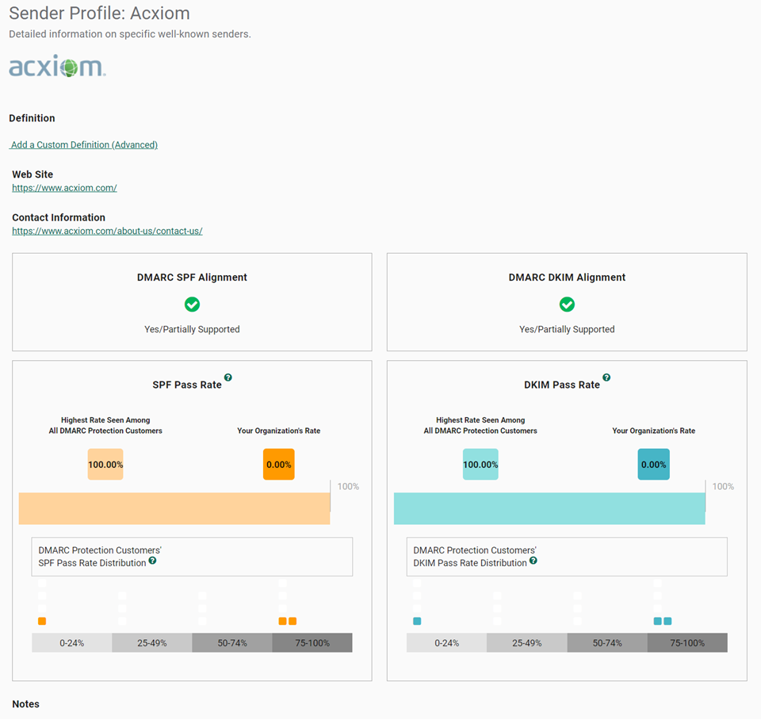Follow the Acxiom contact-us link
Image resolution: width=761 pixels, height=720 pixels.
coord(107,231)
